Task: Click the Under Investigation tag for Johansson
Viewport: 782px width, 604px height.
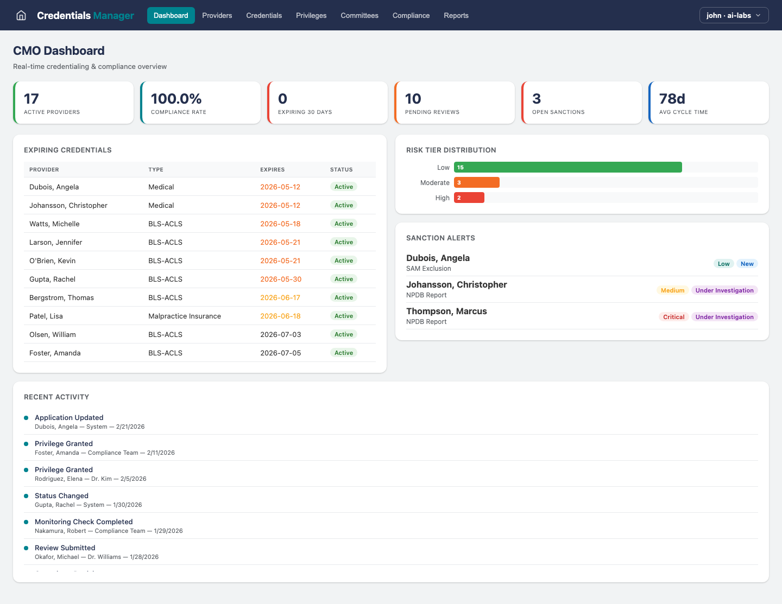Action: point(724,290)
